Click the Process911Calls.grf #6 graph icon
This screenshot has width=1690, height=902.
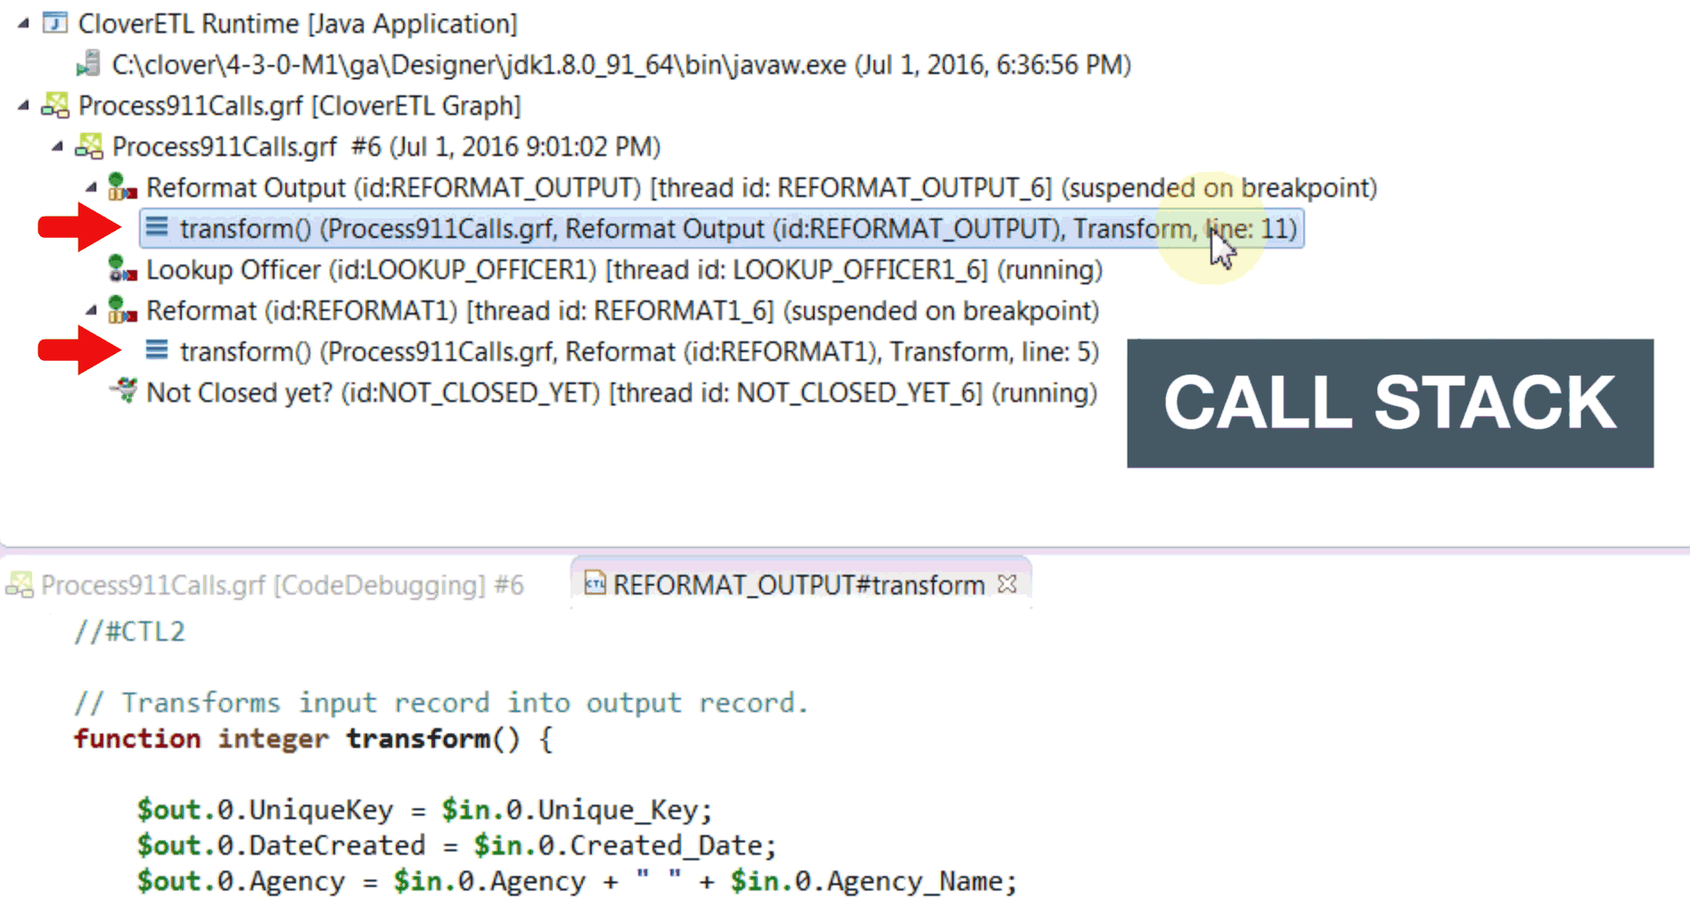click(x=89, y=146)
